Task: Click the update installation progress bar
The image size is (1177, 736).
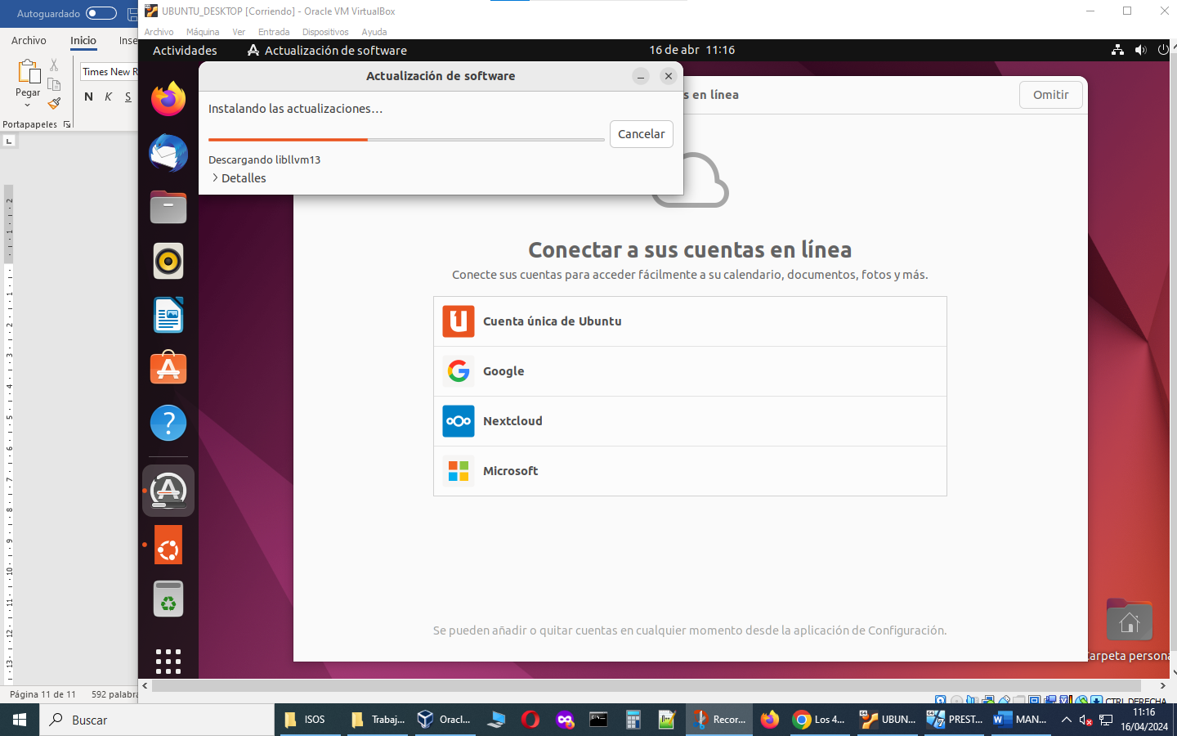Action: 406,139
